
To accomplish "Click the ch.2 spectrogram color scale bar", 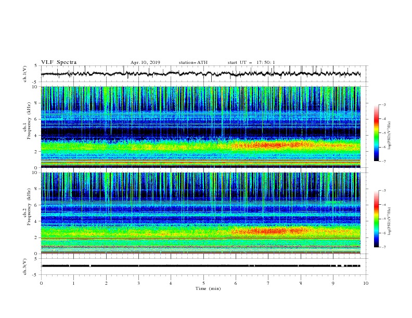I will tap(376, 219).
